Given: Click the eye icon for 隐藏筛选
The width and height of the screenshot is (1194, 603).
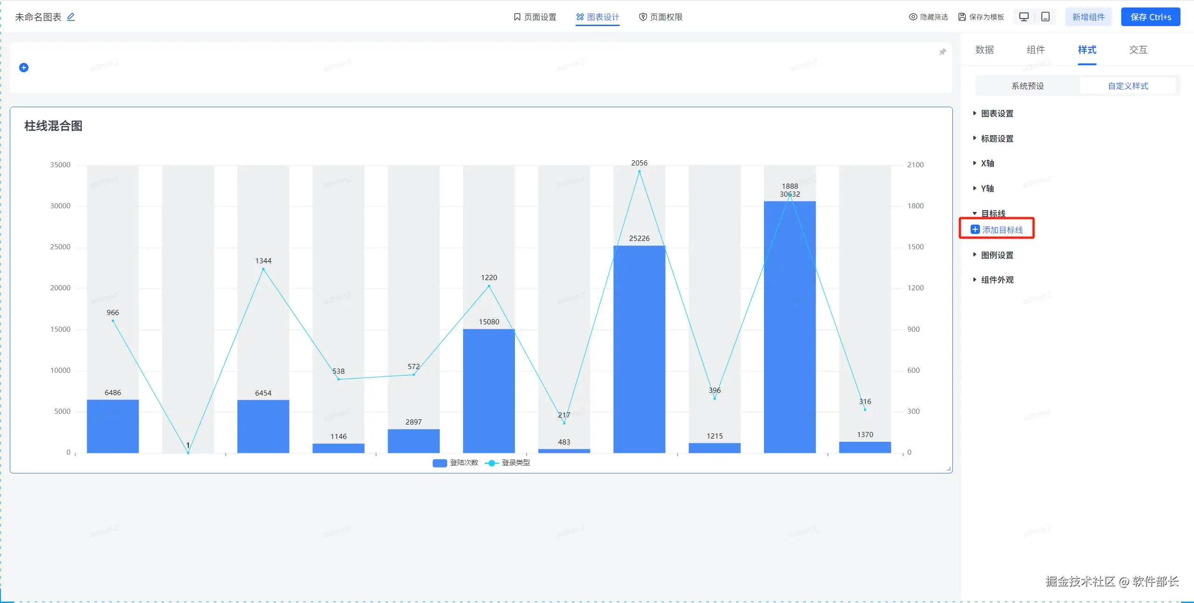Looking at the screenshot, I should tap(913, 17).
